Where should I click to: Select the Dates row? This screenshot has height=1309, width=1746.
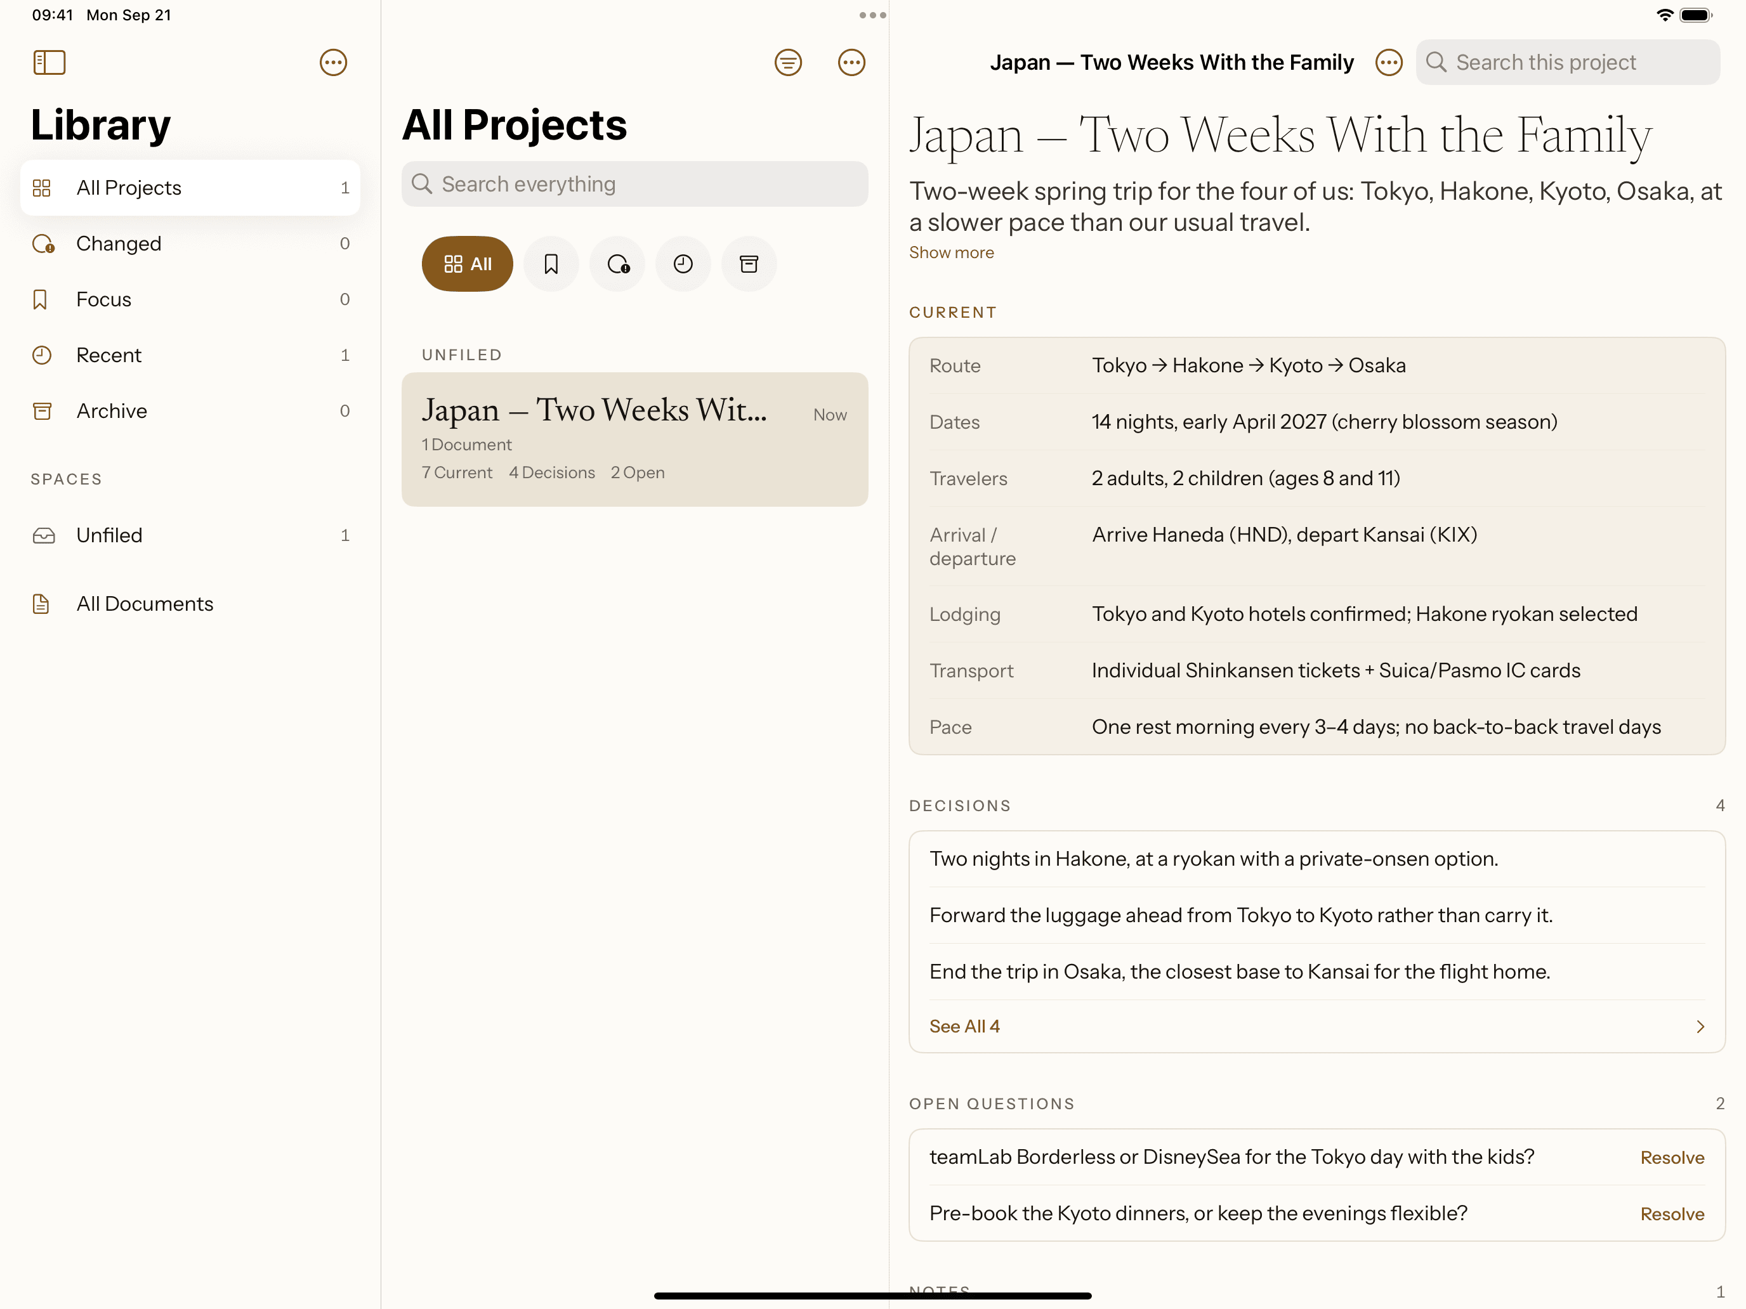(1316, 422)
